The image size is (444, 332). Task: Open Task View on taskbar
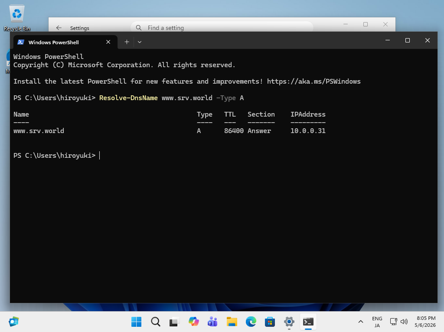tap(174, 322)
